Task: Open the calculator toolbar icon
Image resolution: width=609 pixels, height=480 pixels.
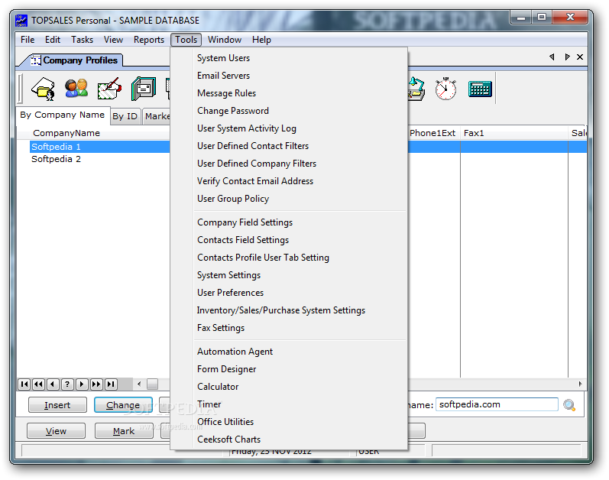Action: [480, 89]
